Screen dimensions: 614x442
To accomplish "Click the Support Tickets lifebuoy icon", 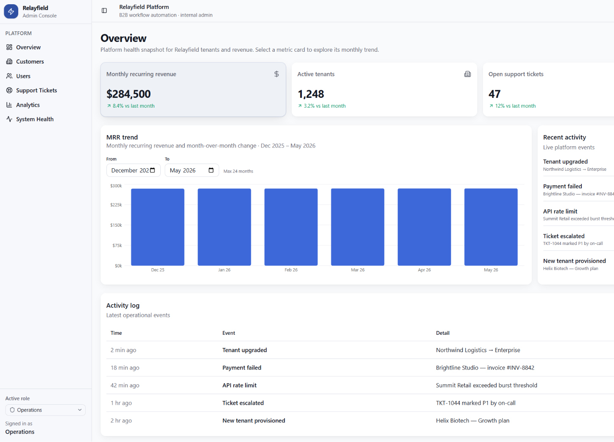I will pyautogui.click(x=9, y=90).
